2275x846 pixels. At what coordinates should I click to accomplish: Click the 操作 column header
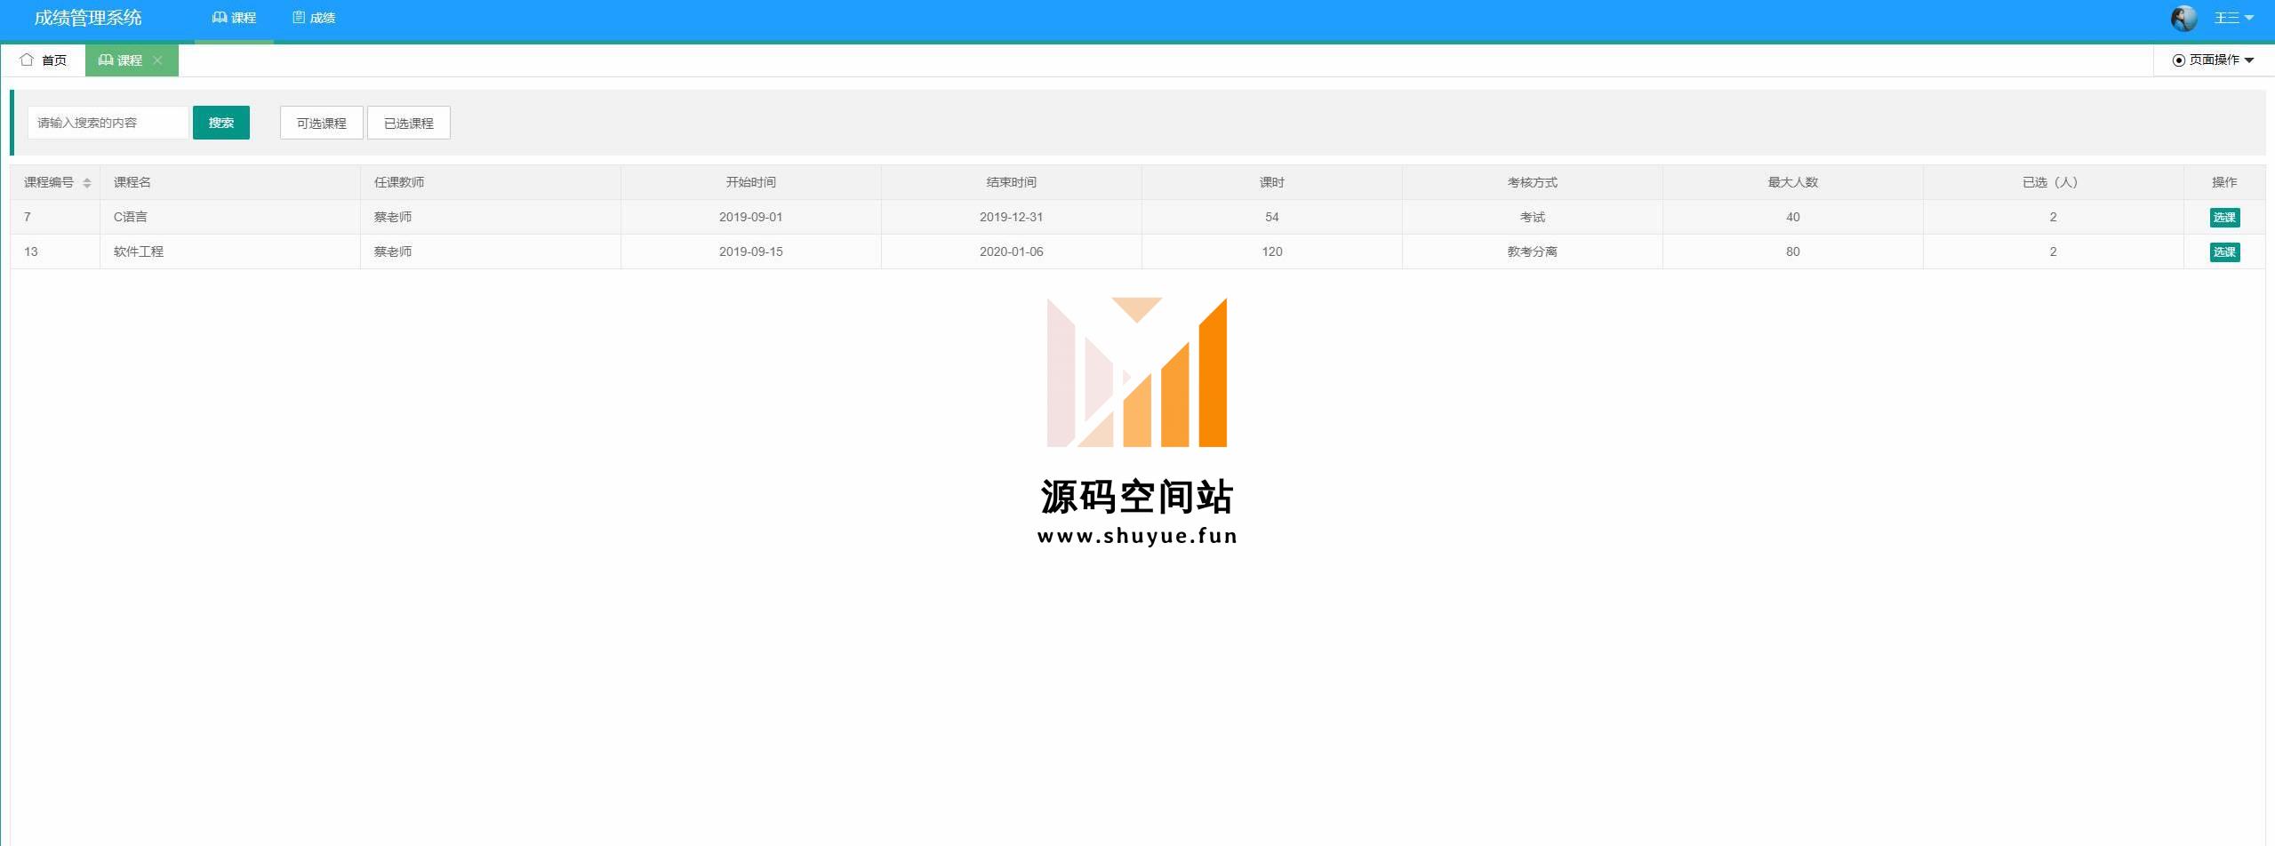[2224, 182]
